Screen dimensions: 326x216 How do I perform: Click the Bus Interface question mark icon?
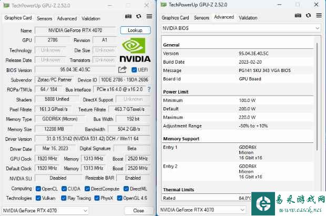coord(149,89)
